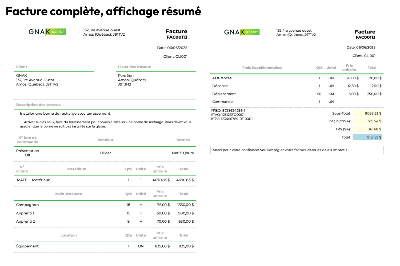Click total "900,00 $" for Apprenti 1
400x266 pixels.
pyautogui.click(x=186, y=213)
